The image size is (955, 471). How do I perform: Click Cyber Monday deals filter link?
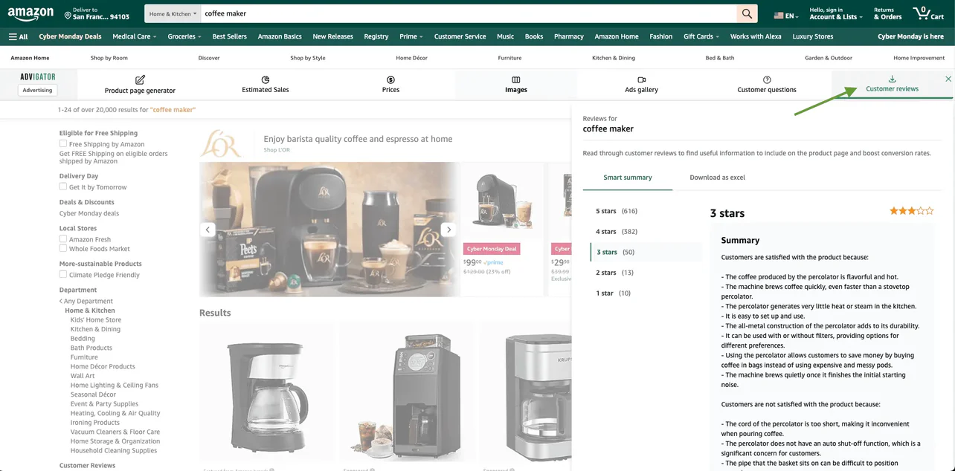[89, 213]
